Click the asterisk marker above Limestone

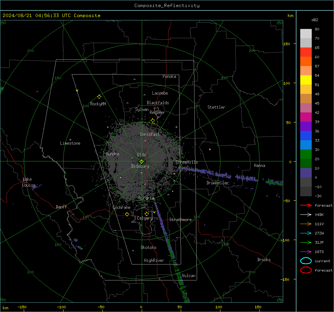pyautogui.click(x=70, y=140)
